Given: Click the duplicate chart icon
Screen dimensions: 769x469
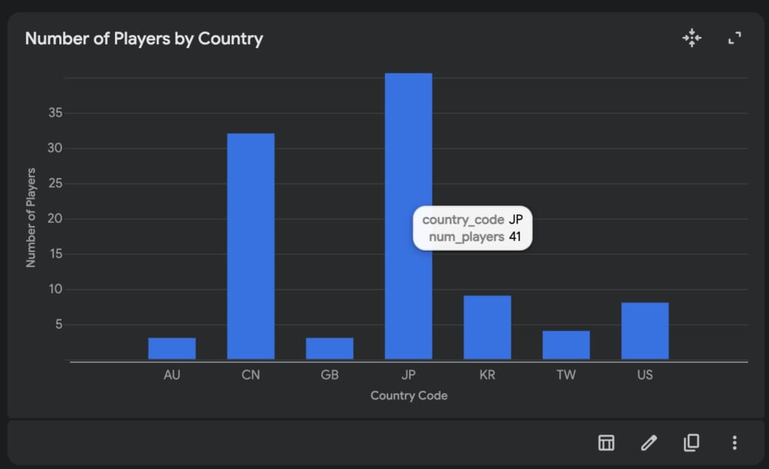Looking at the screenshot, I should click(692, 443).
